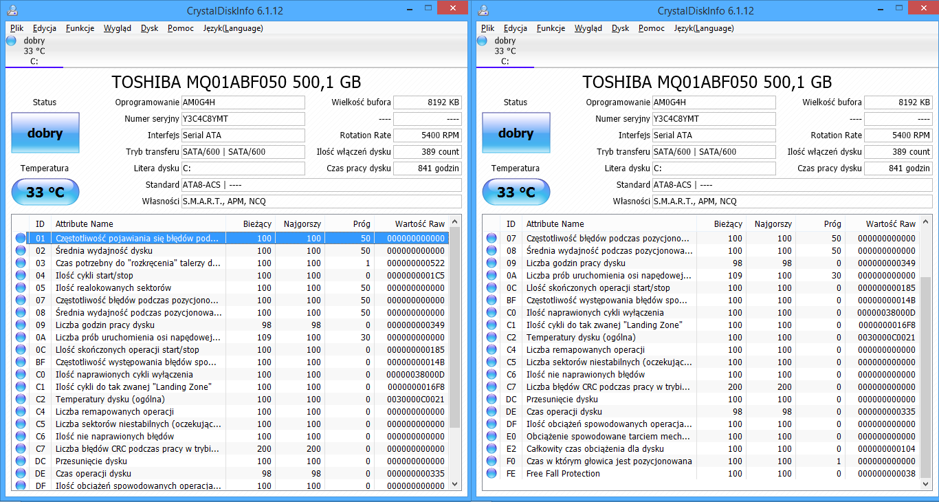Click Rotation Rate 5400 RPM field in right window

[898, 135]
